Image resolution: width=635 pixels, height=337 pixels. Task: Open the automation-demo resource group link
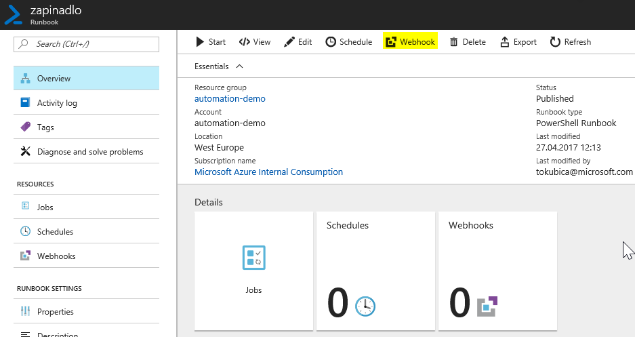(230, 99)
